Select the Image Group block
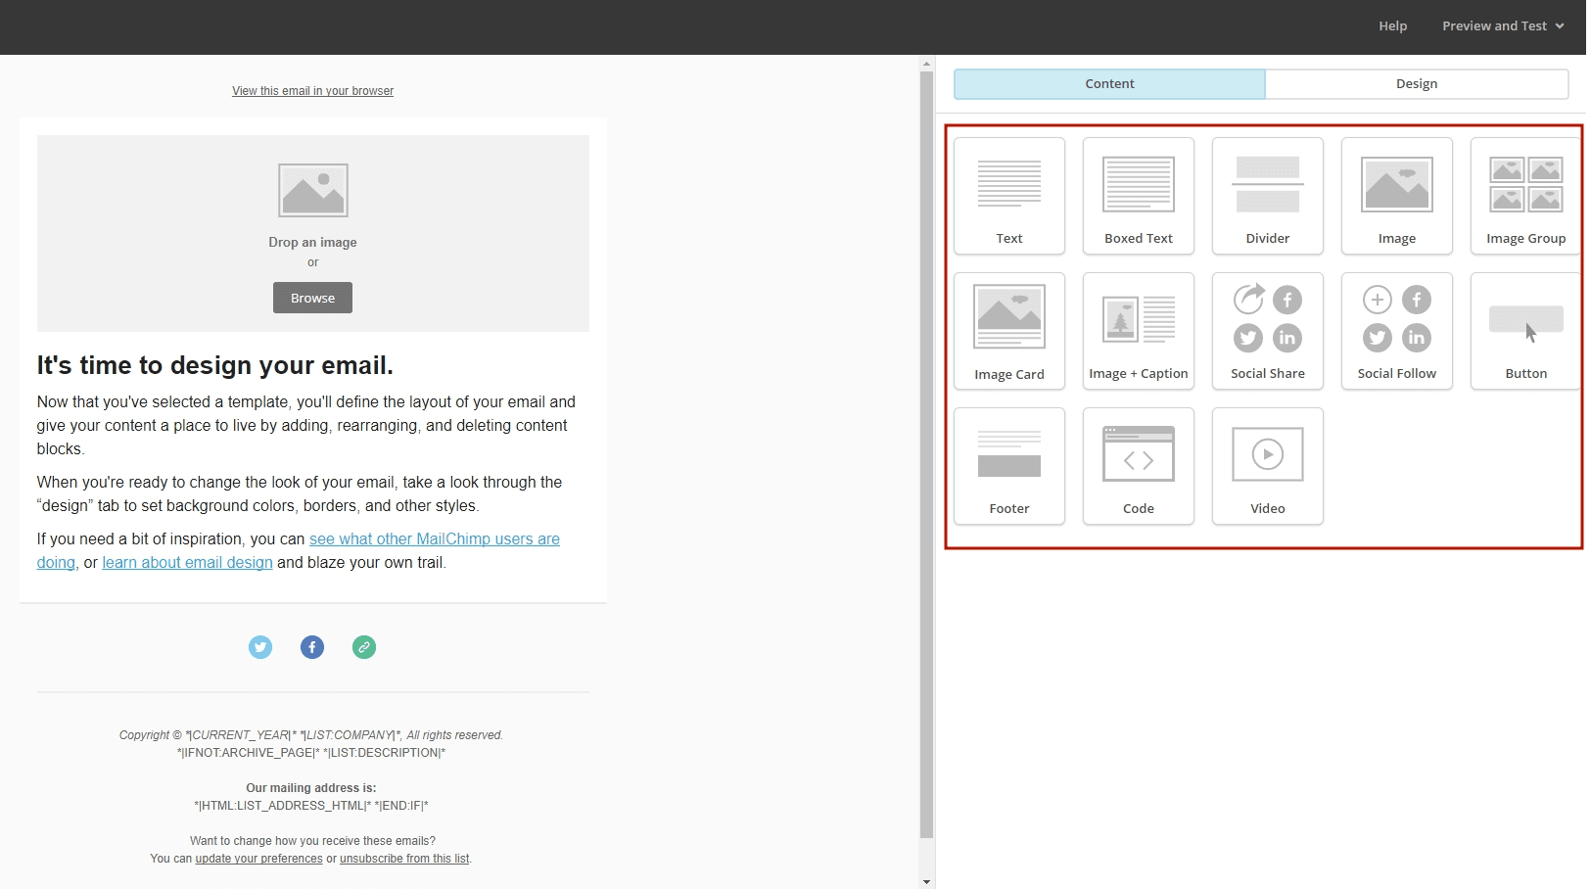1591x889 pixels. [x=1525, y=196]
